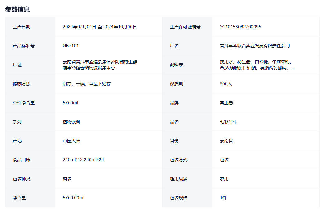Image resolution: width=322 pixels, height=209 pixels.
Task: Click the net content value 5760.00ml
Action: click(x=73, y=198)
